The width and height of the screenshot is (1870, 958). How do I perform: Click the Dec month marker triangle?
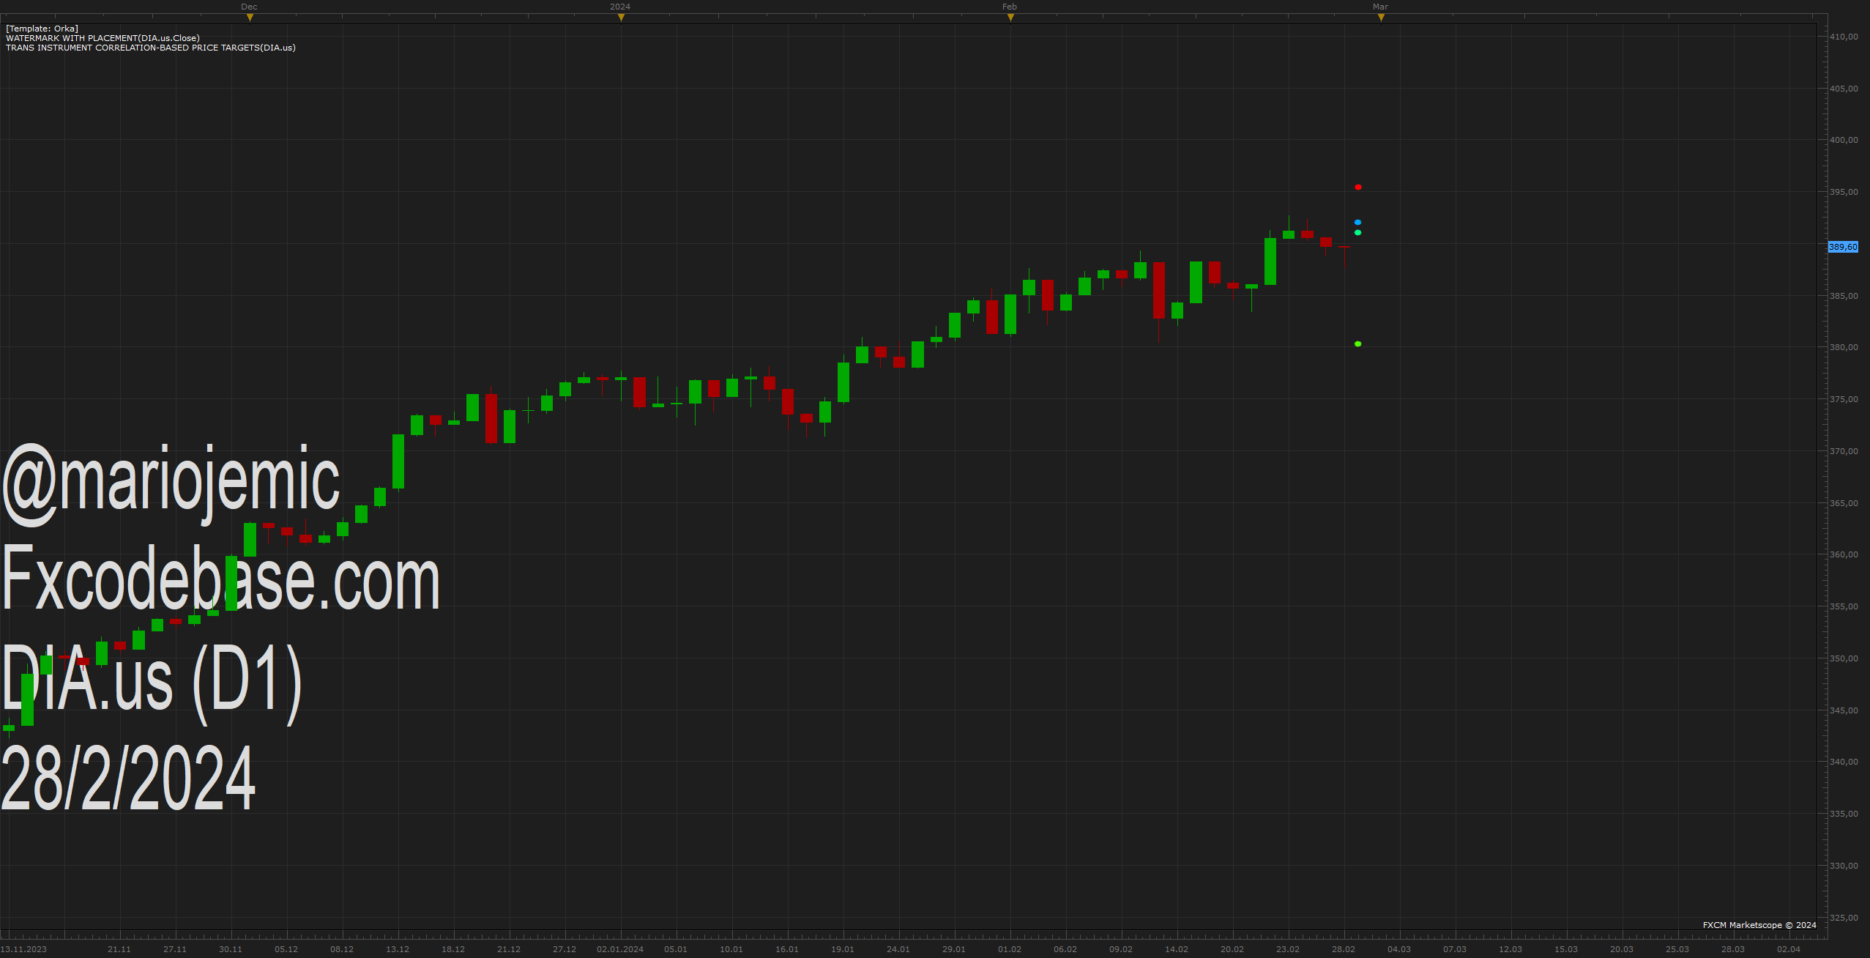click(x=250, y=18)
